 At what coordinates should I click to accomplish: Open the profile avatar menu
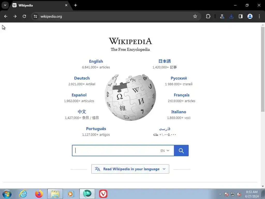tap(250, 16)
